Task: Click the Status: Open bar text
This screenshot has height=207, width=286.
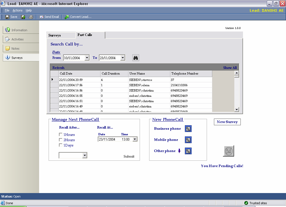Action: click(11, 196)
